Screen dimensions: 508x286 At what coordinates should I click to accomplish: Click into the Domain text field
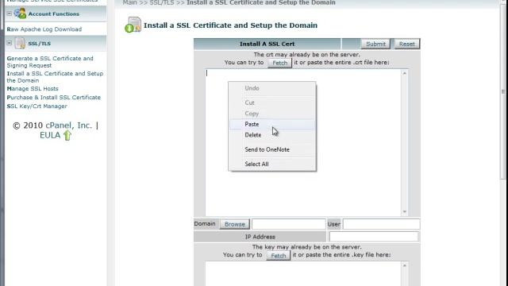point(289,224)
